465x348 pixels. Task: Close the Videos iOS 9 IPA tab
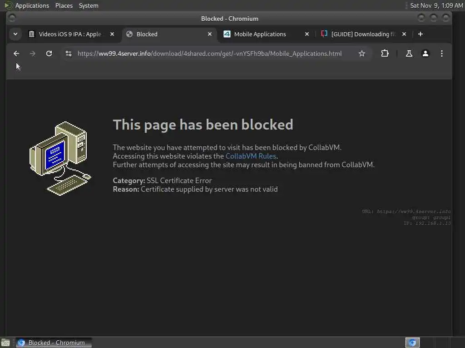(x=112, y=34)
